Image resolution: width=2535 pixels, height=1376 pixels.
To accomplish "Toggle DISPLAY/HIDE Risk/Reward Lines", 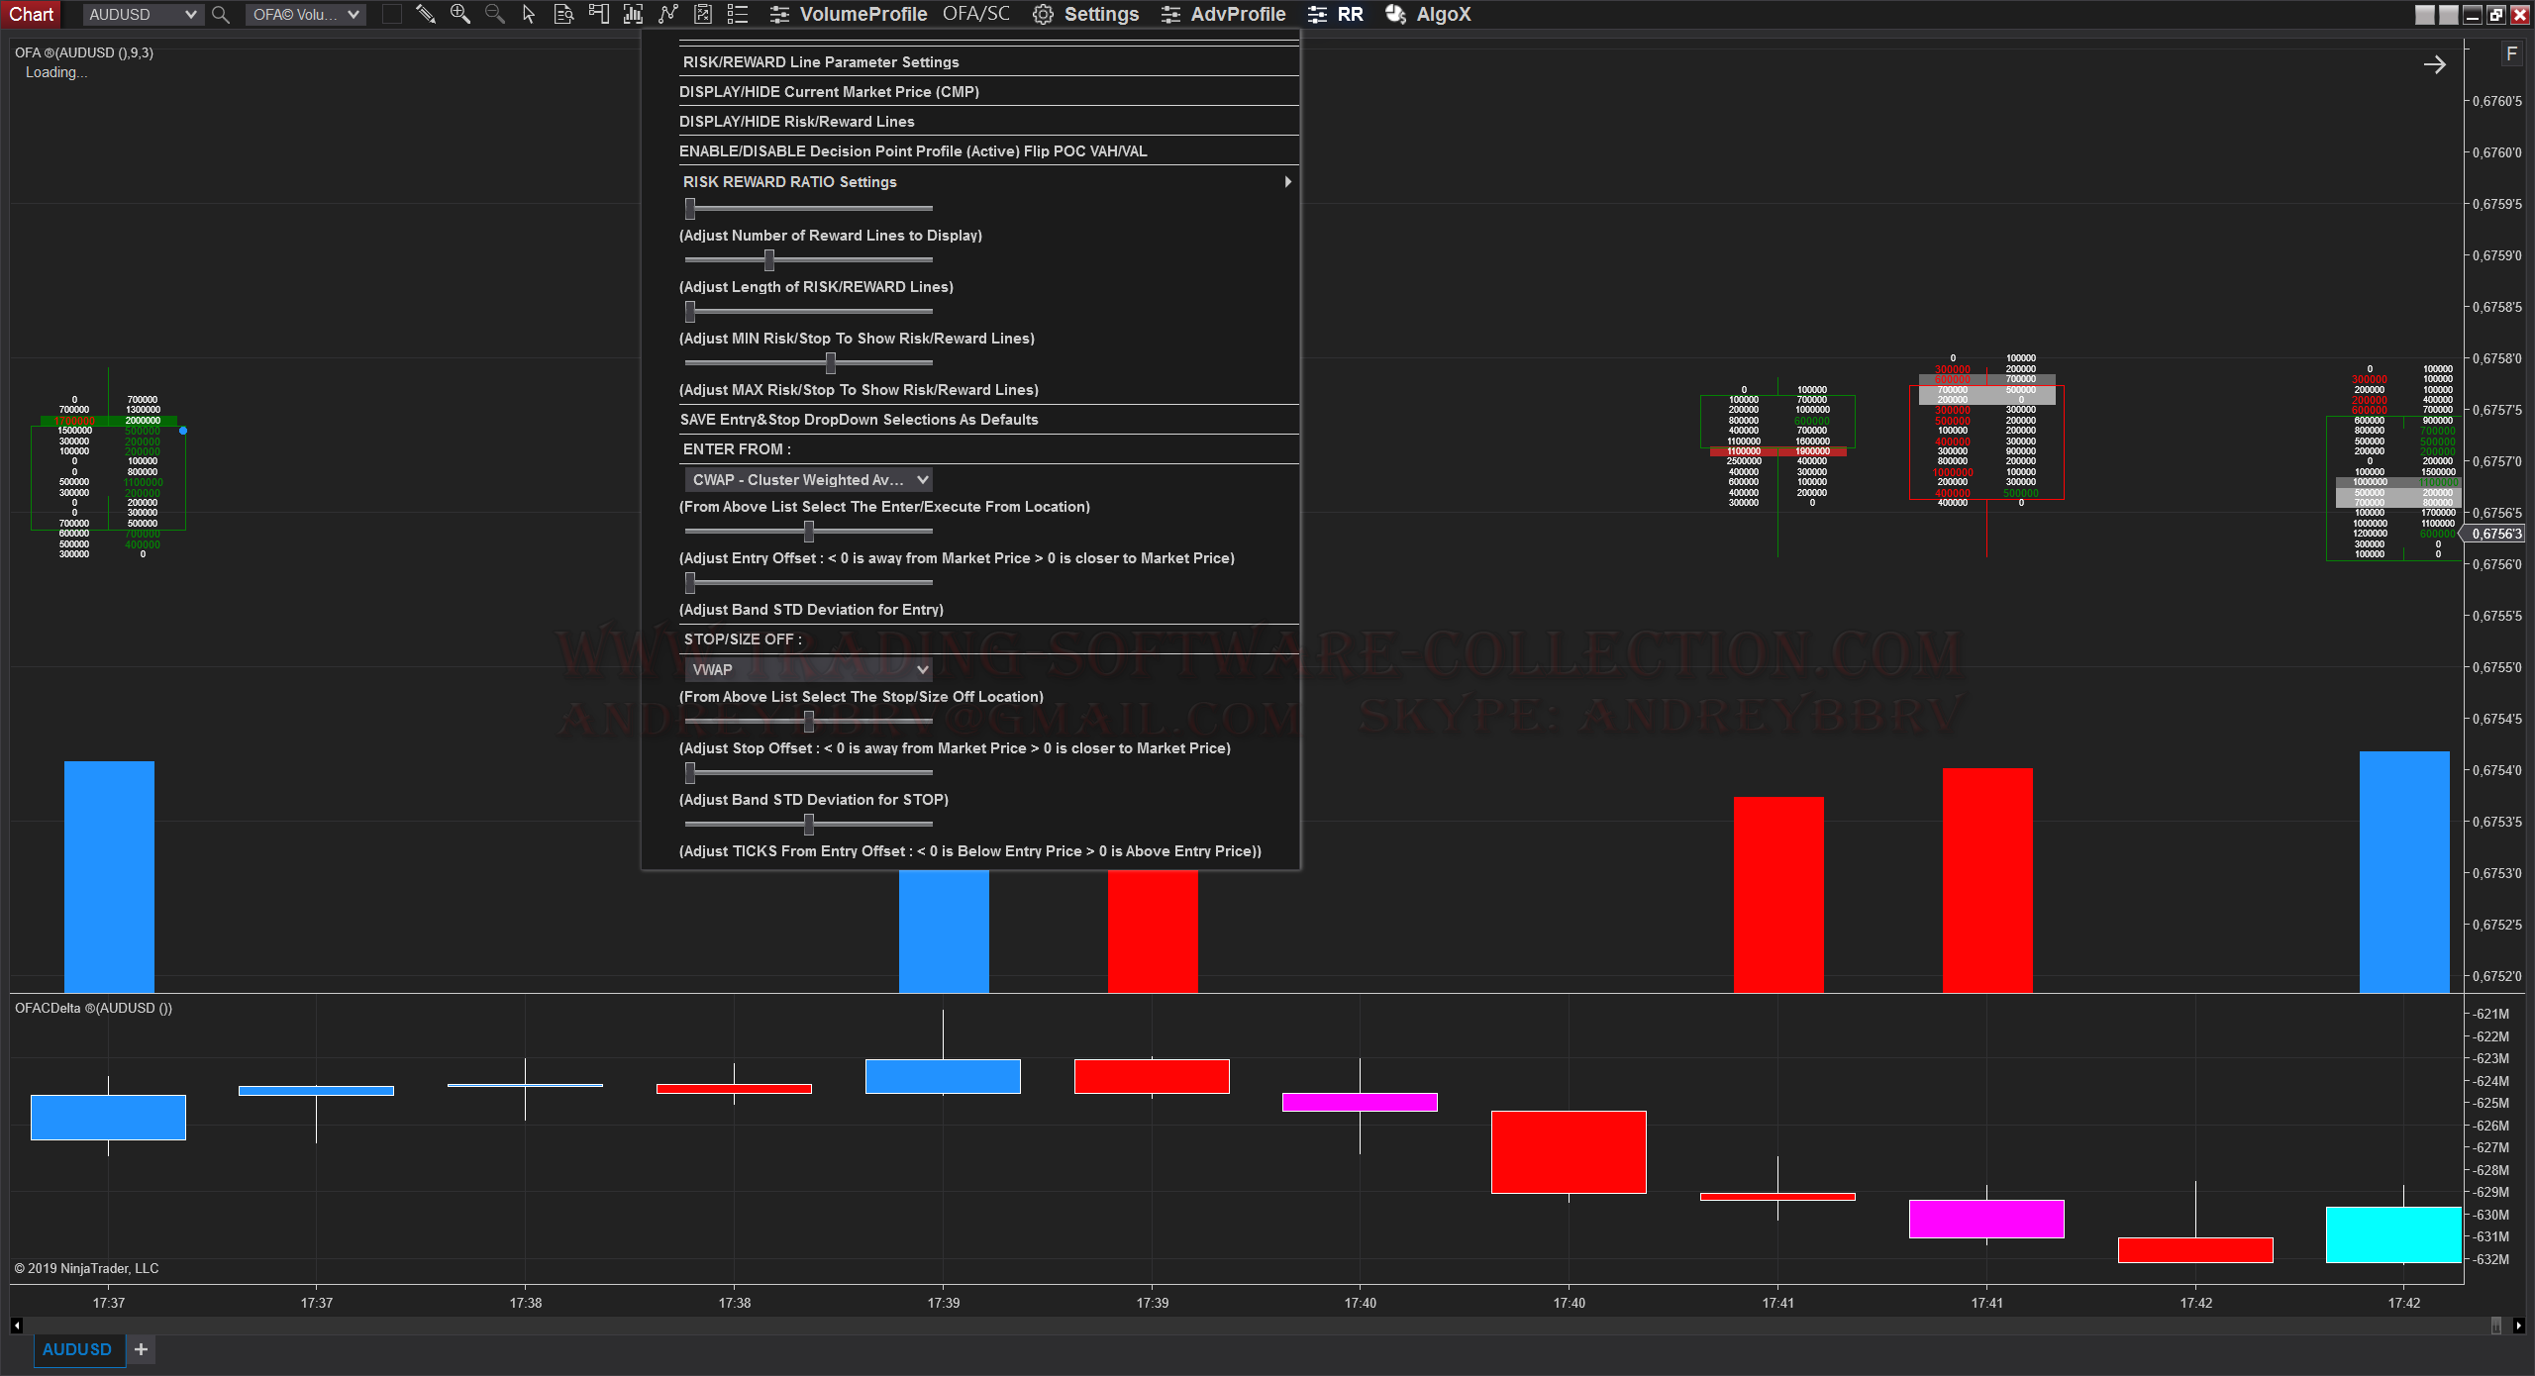I will (x=796, y=121).
